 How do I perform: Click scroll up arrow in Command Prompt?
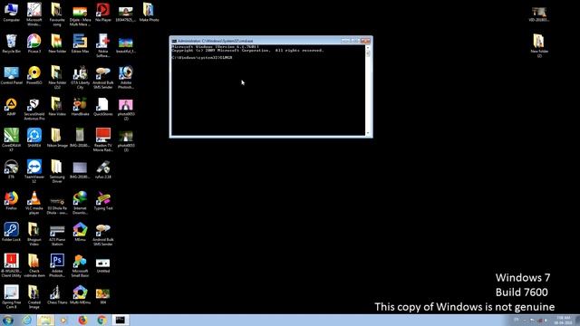pyautogui.click(x=368, y=47)
